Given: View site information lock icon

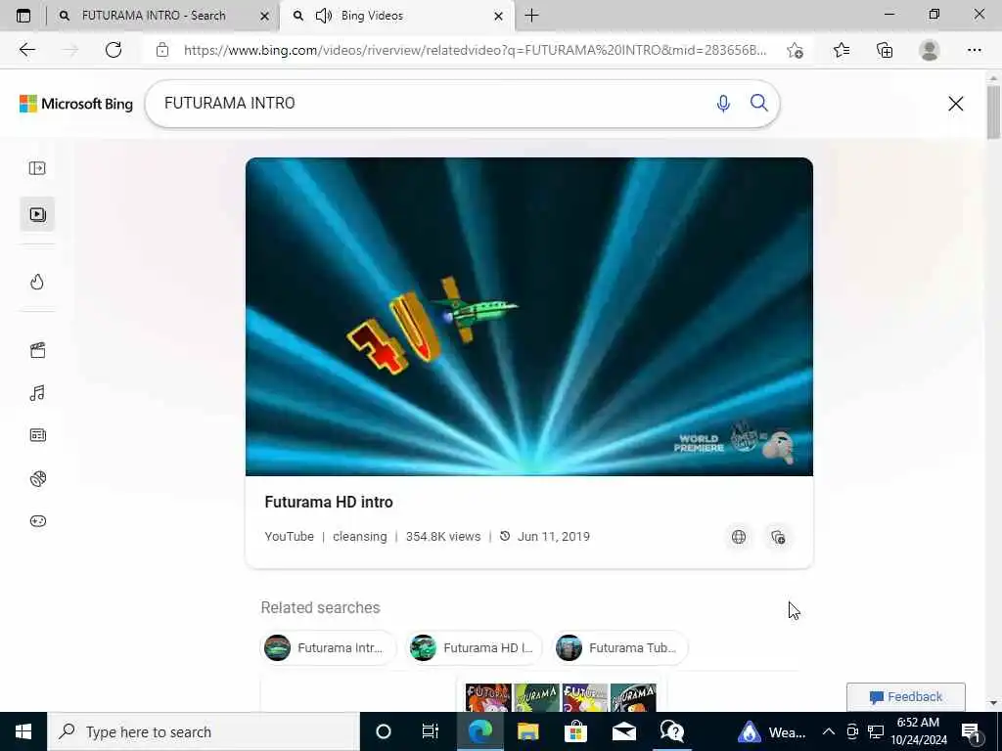Looking at the screenshot, I should pos(162,50).
